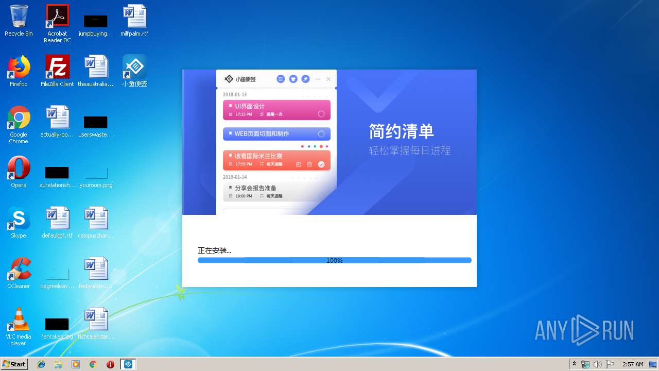Toggle completion circle on WEB页面切图 task
Screen dimensions: 659x371
(321, 134)
